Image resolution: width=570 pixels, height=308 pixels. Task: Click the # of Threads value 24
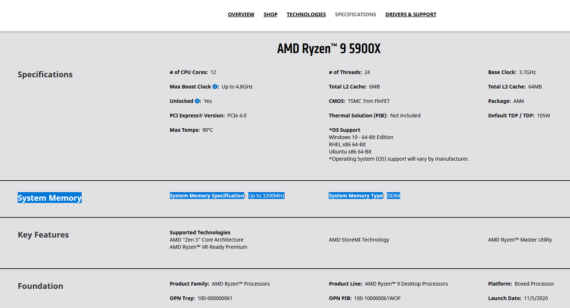(x=367, y=72)
